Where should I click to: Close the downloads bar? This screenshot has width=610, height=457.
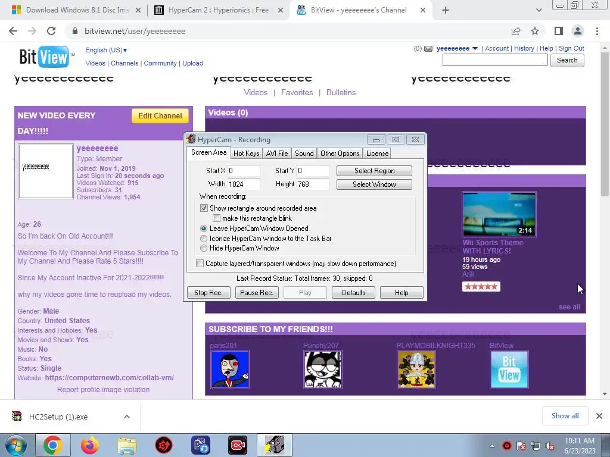(x=599, y=416)
